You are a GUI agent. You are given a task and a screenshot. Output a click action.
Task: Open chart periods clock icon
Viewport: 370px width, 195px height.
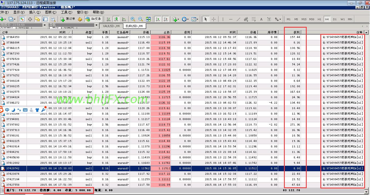coord(184,19)
